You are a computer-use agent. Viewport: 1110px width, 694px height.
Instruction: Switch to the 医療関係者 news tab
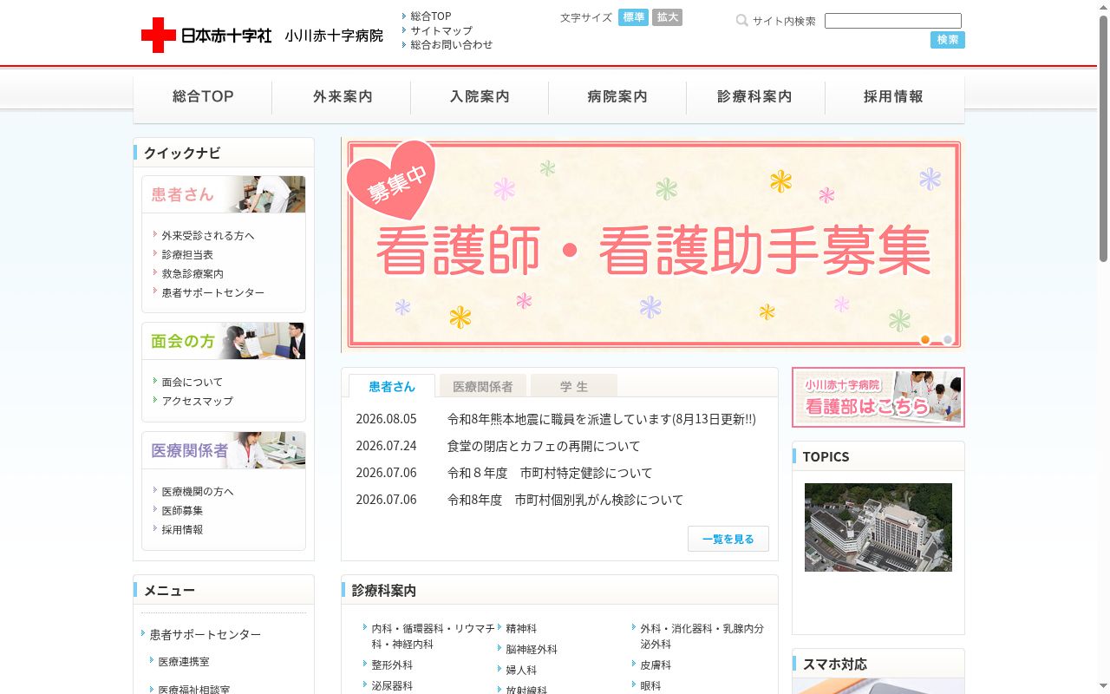pyautogui.click(x=483, y=386)
